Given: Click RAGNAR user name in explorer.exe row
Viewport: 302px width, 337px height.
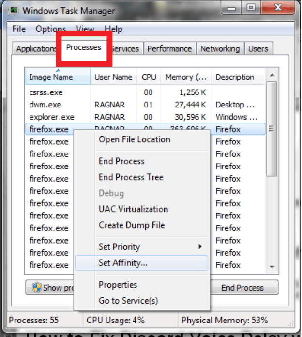Looking at the screenshot, I should point(109,117).
